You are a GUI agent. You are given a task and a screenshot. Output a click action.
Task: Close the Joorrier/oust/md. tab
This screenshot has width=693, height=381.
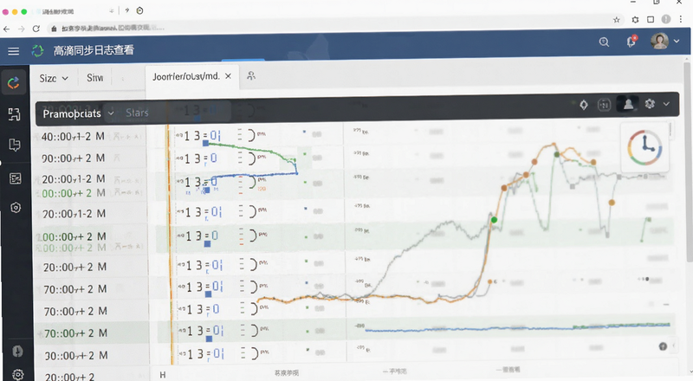[x=228, y=76]
